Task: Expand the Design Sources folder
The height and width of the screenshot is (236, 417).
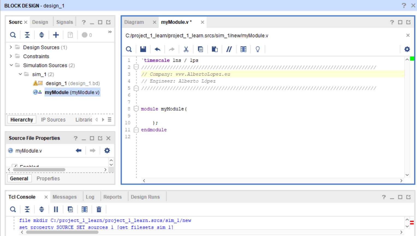Action: [11, 47]
